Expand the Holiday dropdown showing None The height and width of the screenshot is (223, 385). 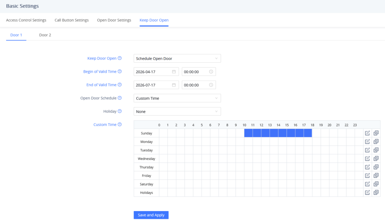coord(177,111)
